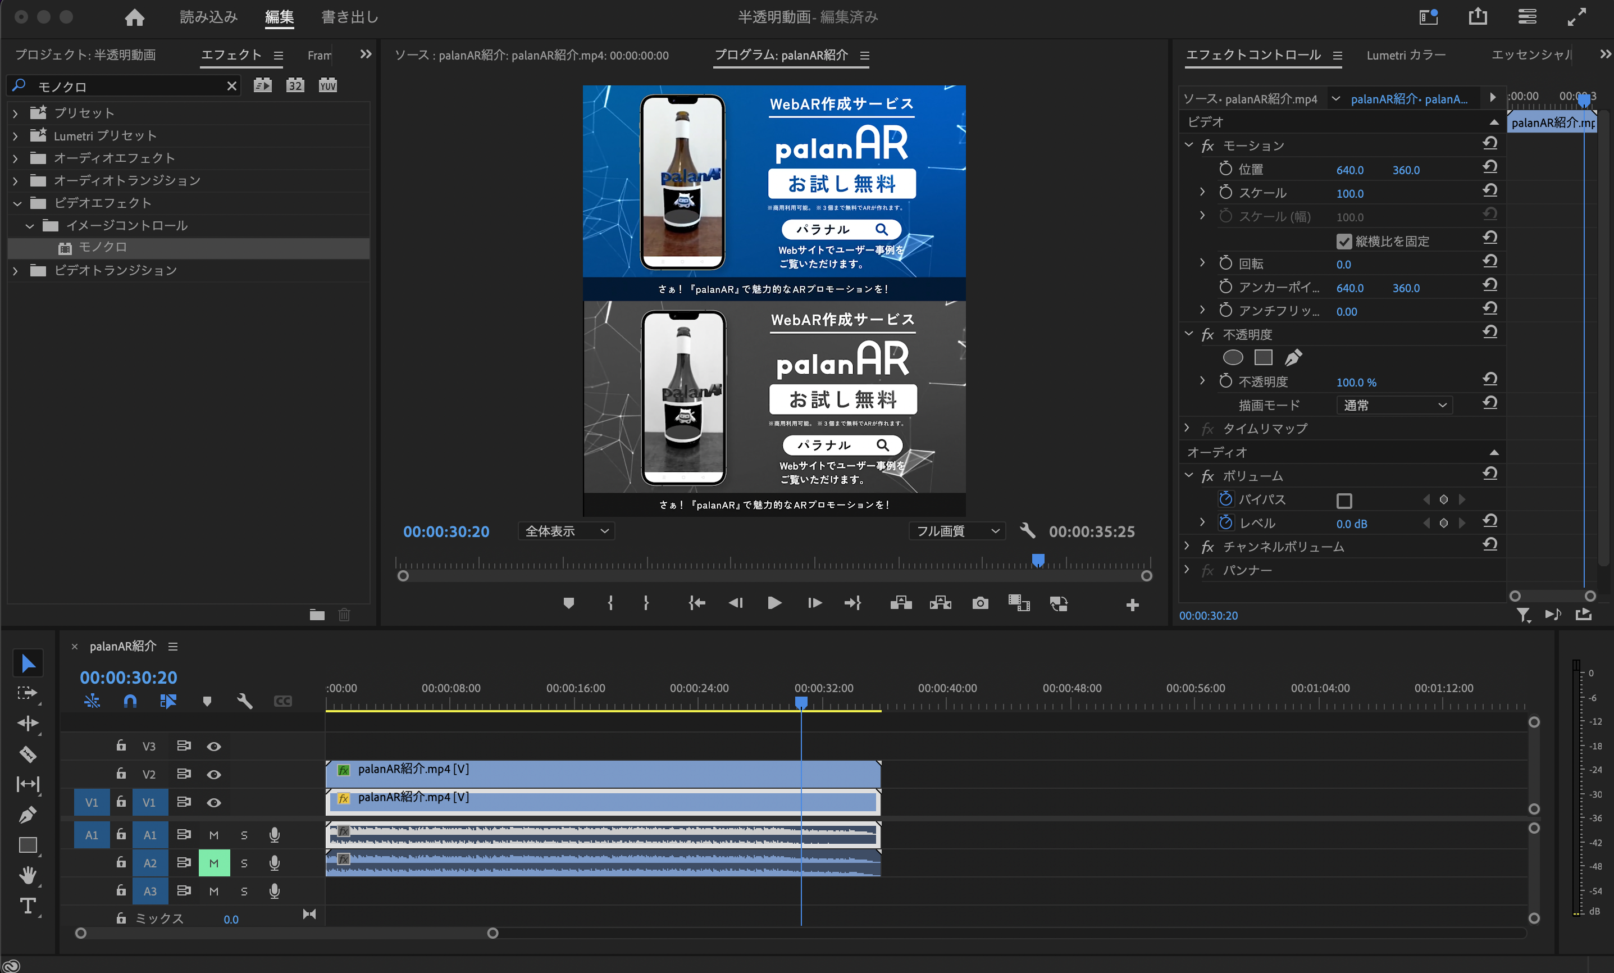
Task: Clear the モノクロ search field
Action: [231, 86]
